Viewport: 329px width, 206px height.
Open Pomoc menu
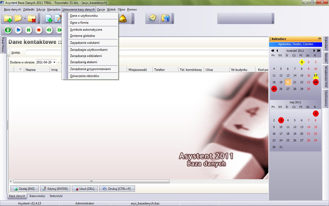coord(132,10)
